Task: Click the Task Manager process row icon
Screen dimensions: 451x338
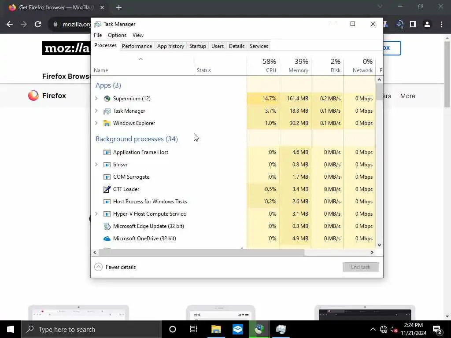Action: pyautogui.click(x=107, y=111)
